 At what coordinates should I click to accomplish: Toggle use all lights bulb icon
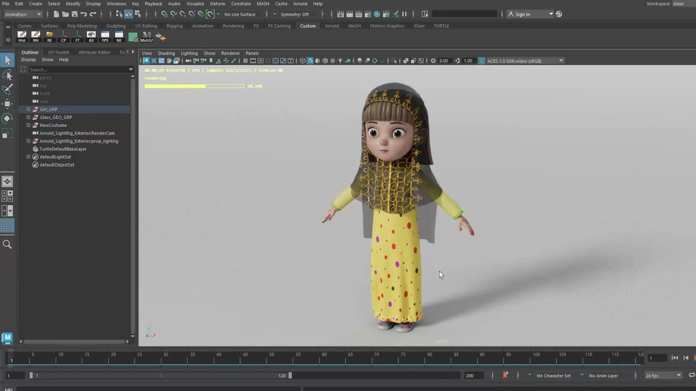pos(340,61)
